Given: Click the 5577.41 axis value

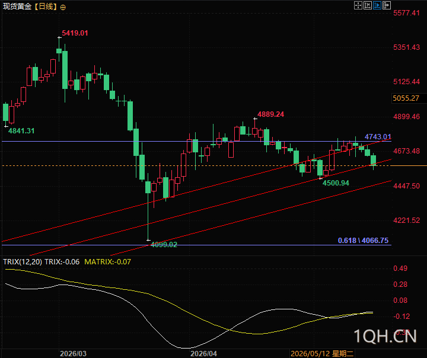Looking at the screenshot, I should coord(407,13).
